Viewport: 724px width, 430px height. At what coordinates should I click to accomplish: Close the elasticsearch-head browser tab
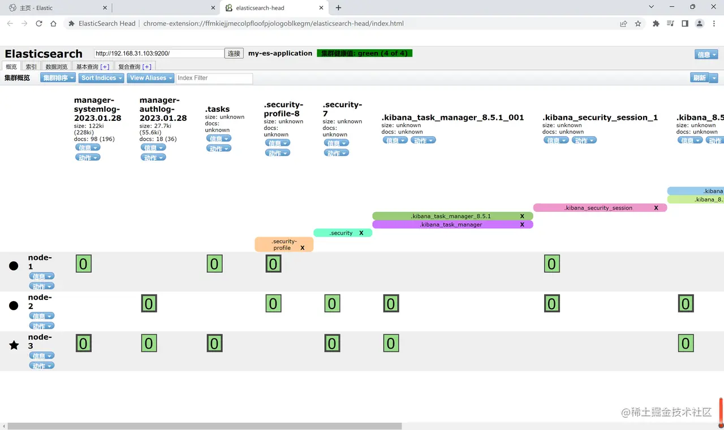click(x=322, y=8)
